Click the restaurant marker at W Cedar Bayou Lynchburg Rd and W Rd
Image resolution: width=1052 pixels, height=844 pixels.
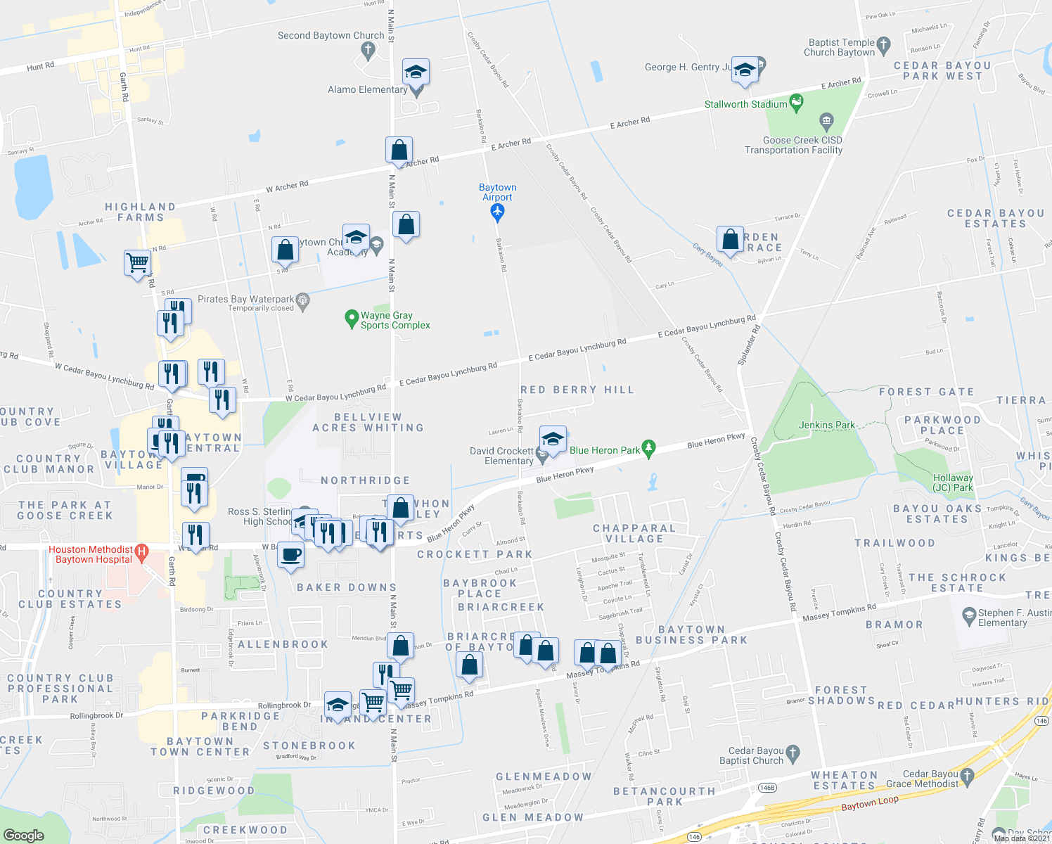222,400
